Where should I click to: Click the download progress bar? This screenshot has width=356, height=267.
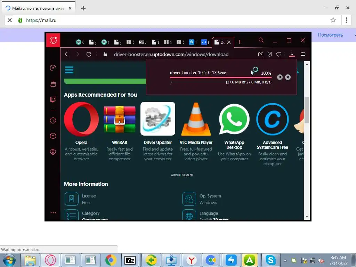pos(221,78)
